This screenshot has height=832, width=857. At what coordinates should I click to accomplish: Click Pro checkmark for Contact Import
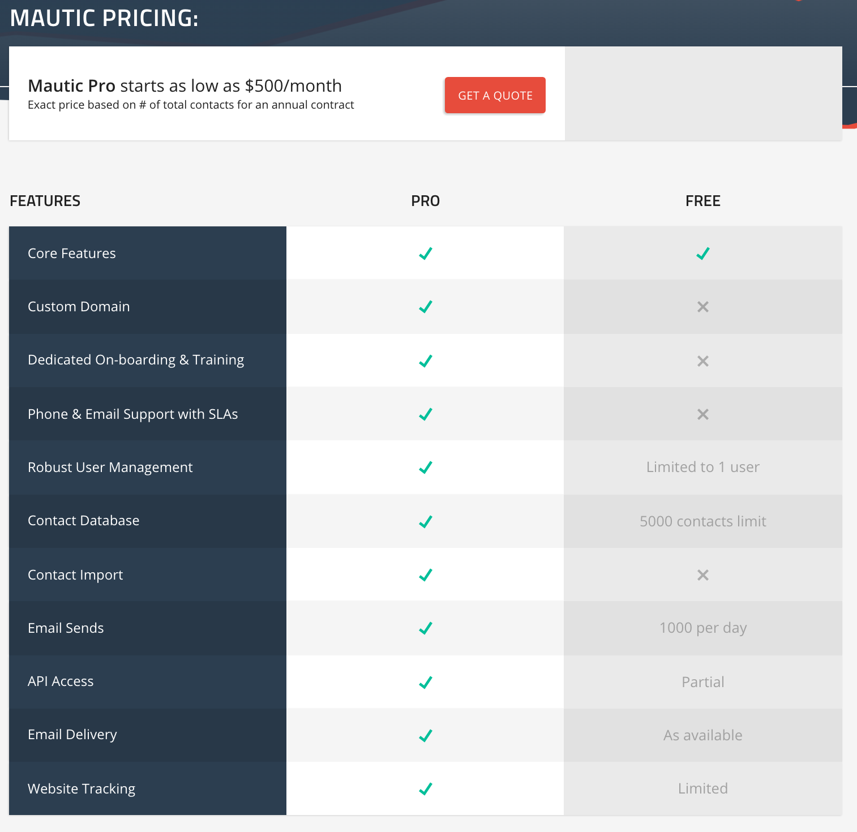tap(426, 575)
